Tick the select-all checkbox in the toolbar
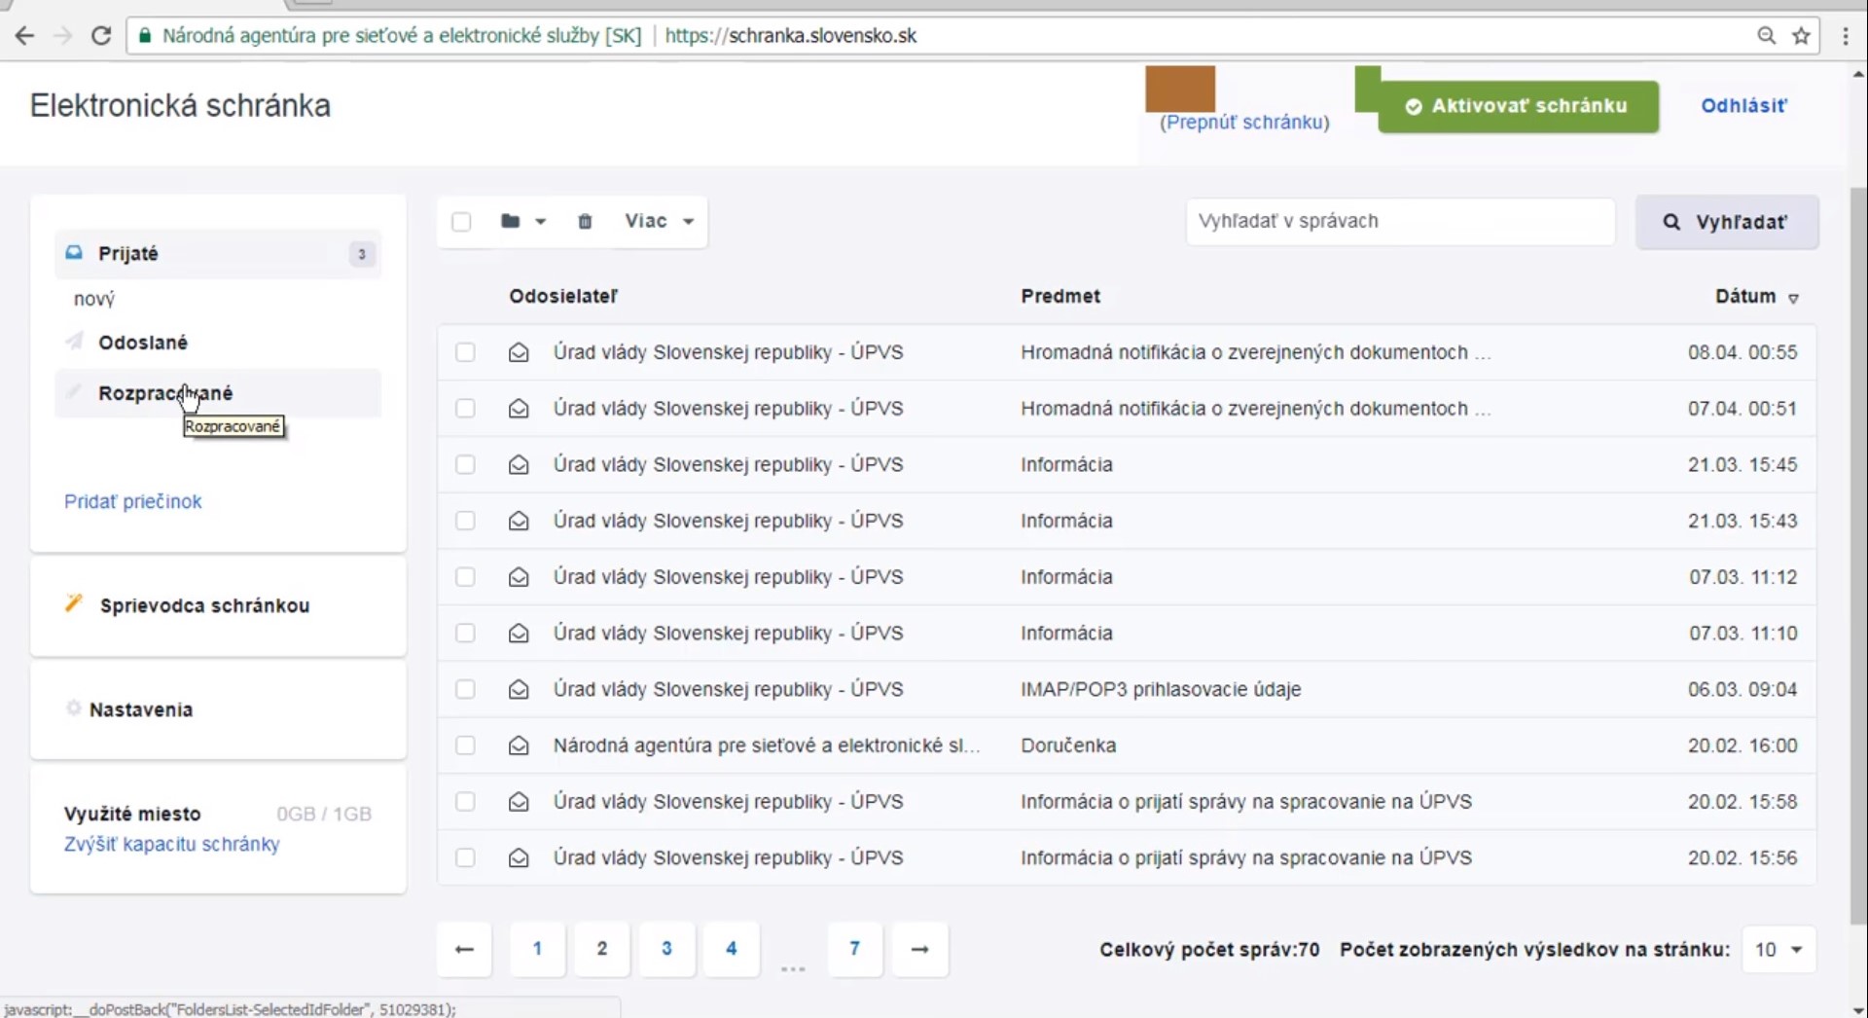The image size is (1868, 1018). 461,222
